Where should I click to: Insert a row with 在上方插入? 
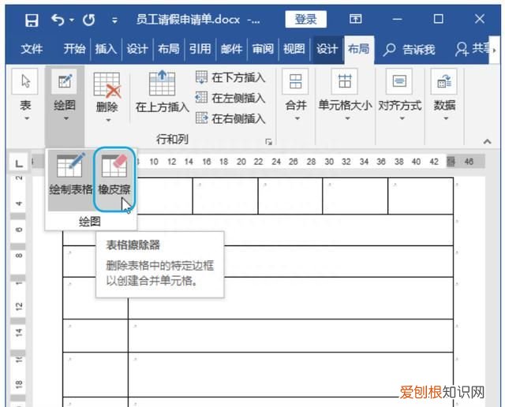click(x=163, y=91)
